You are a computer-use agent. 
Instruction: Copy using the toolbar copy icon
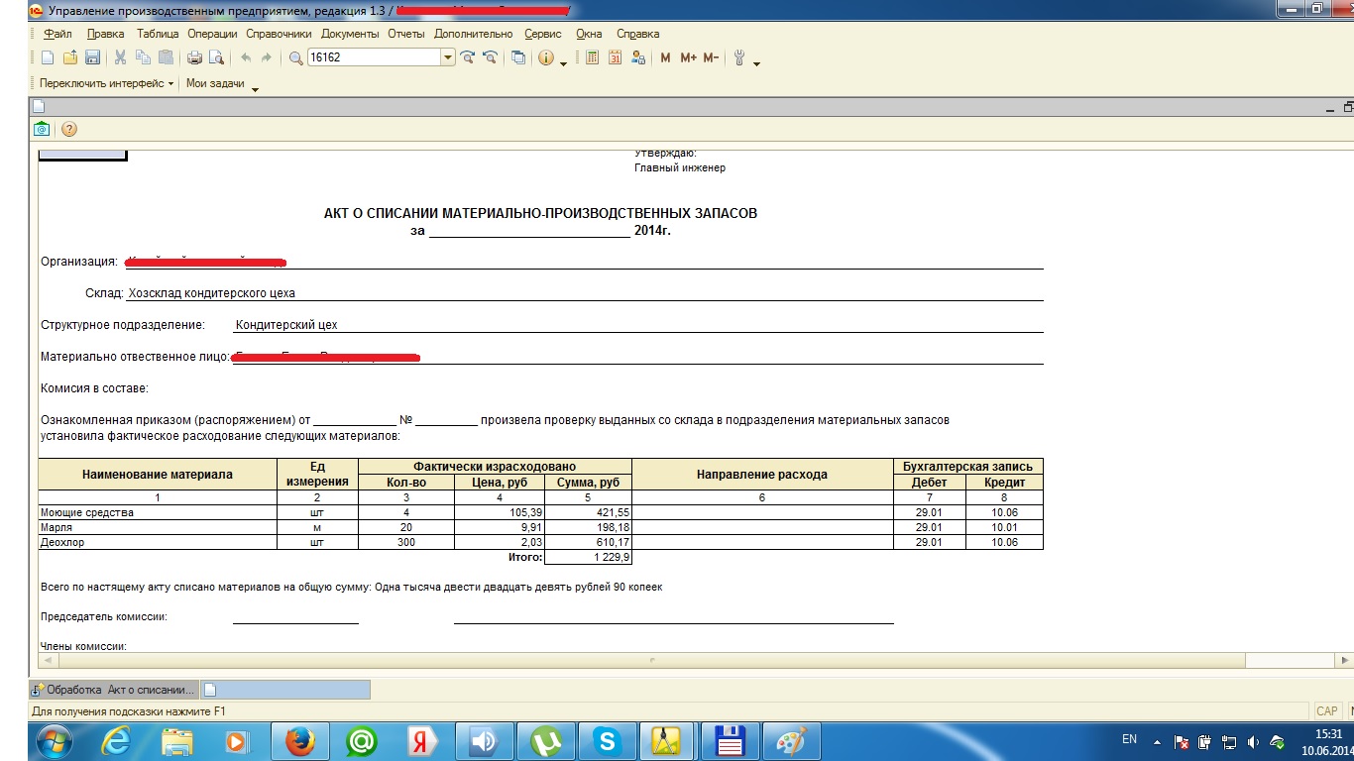tap(143, 57)
